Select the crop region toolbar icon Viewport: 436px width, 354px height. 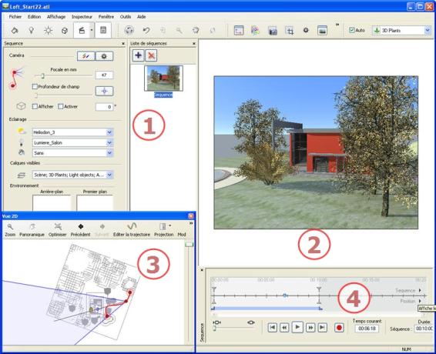tap(290, 31)
